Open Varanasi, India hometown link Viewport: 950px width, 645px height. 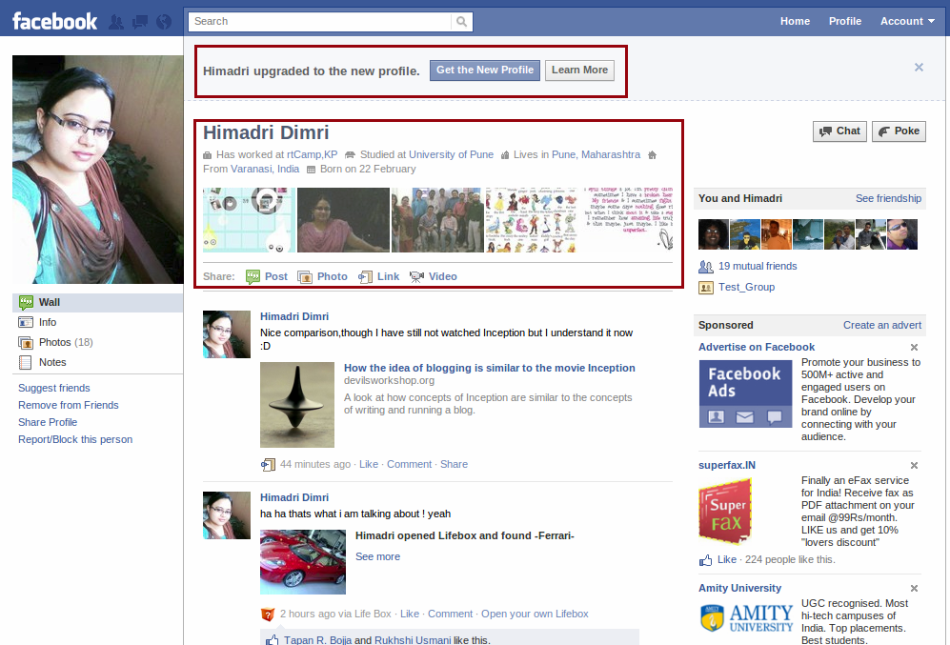click(x=265, y=170)
